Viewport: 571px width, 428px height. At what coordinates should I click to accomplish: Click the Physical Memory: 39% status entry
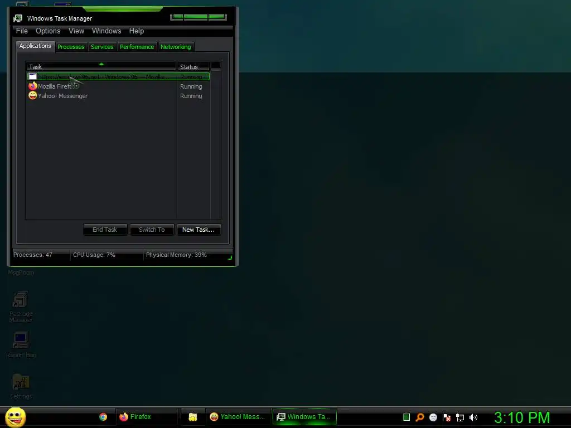[x=176, y=255]
